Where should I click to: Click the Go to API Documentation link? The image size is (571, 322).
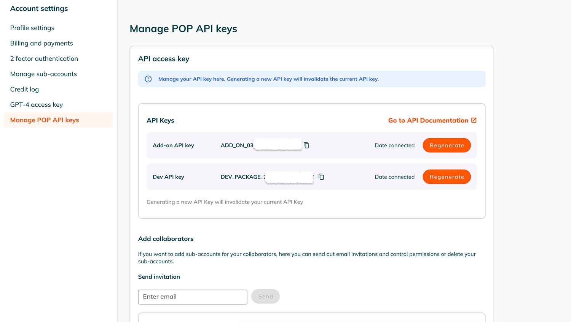coord(428,120)
